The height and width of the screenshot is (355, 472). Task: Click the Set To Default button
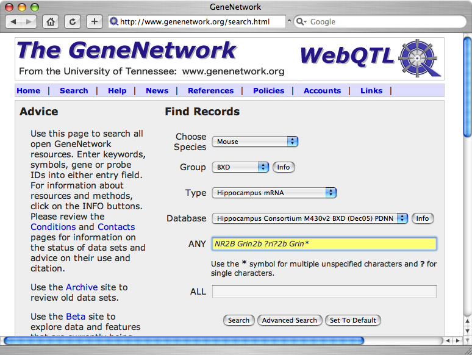pos(353,320)
